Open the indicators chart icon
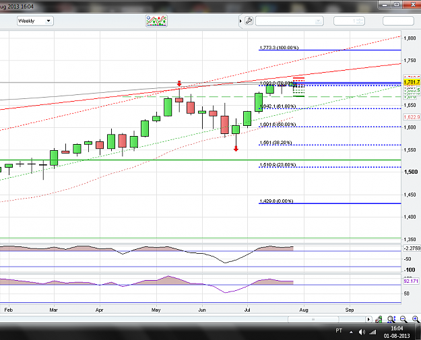Viewport: 421px width, 340px height. (x=156, y=21)
